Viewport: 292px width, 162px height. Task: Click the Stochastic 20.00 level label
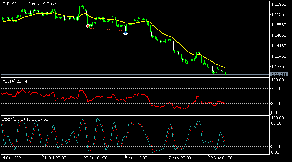(276, 147)
